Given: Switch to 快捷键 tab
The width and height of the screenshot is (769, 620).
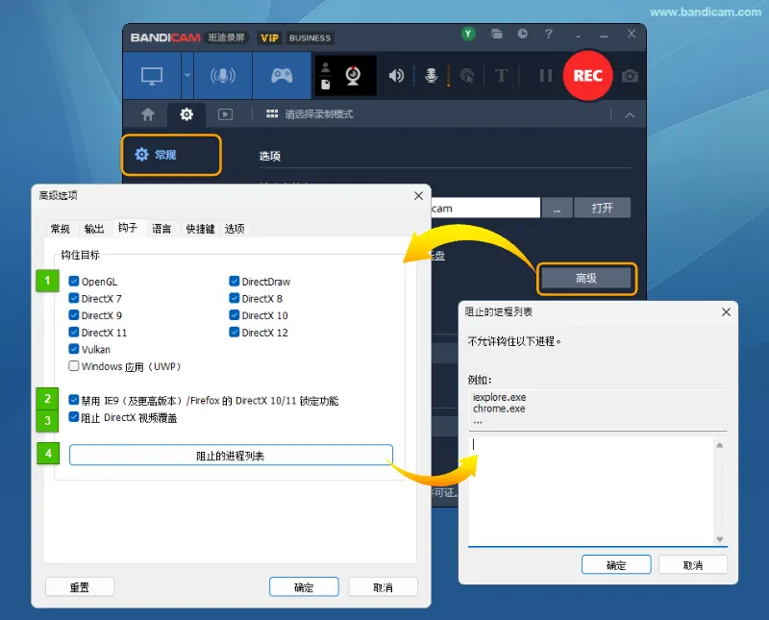Looking at the screenshot, I should click(200, 229).
